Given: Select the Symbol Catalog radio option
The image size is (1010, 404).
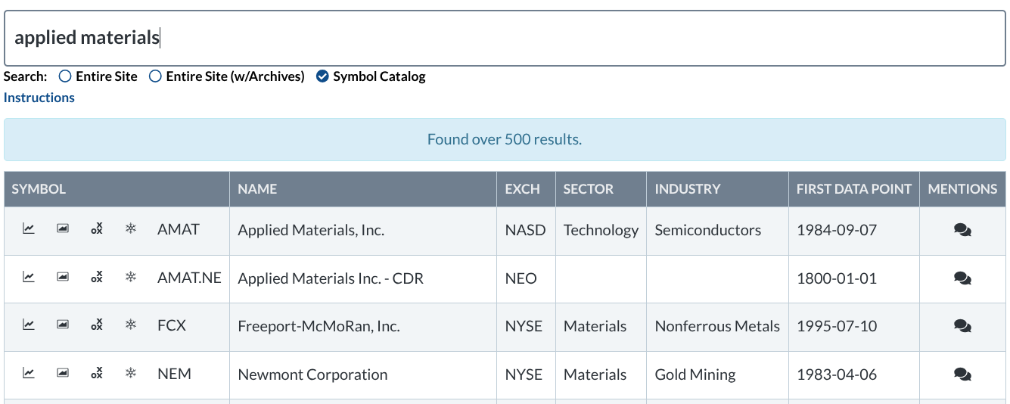Looking at the screenshot, I should 322,76.
